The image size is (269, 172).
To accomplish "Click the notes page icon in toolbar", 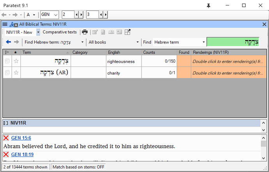I will 103,32.
